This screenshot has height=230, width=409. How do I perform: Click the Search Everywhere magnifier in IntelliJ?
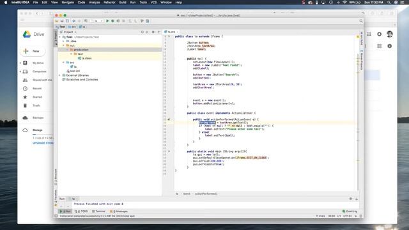(x=361, y=21)
